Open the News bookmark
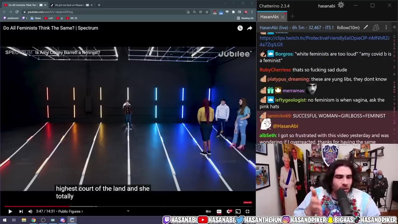 pos(36,18)
